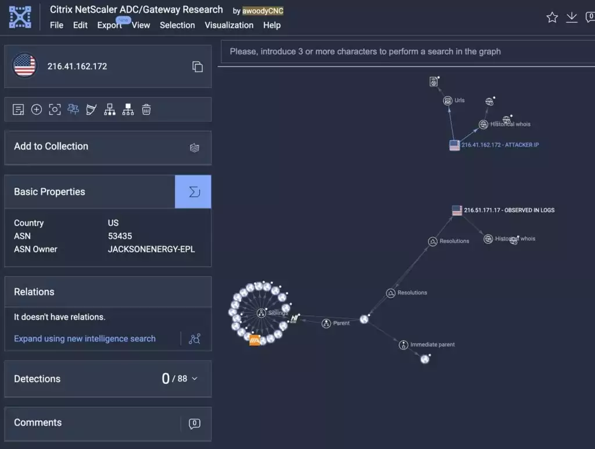Click the center focus on node icon

pos(55,110)
